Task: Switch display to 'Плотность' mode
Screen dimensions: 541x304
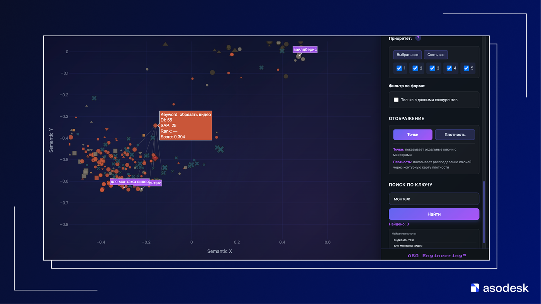Action: (455, 135)
